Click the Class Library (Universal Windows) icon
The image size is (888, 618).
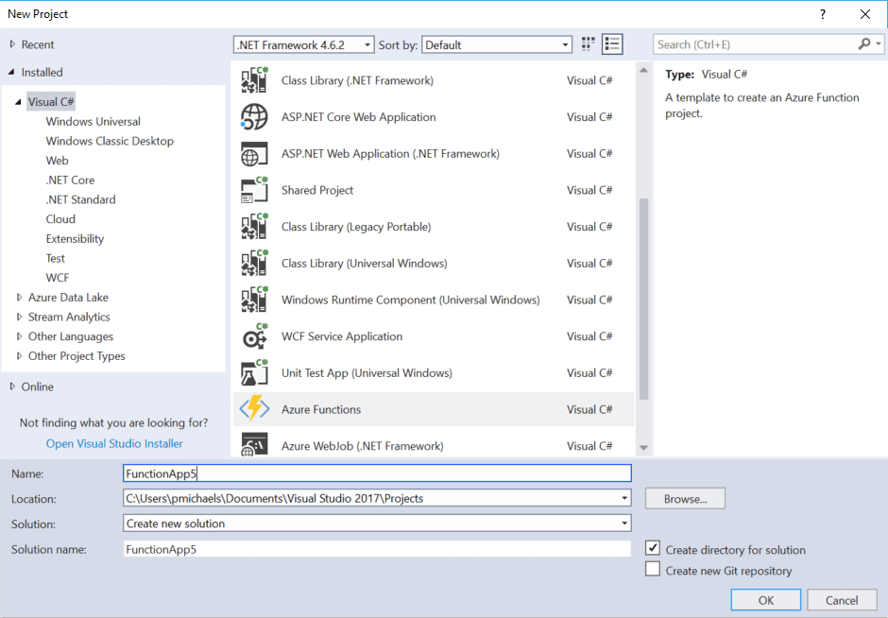coord(254,263)
